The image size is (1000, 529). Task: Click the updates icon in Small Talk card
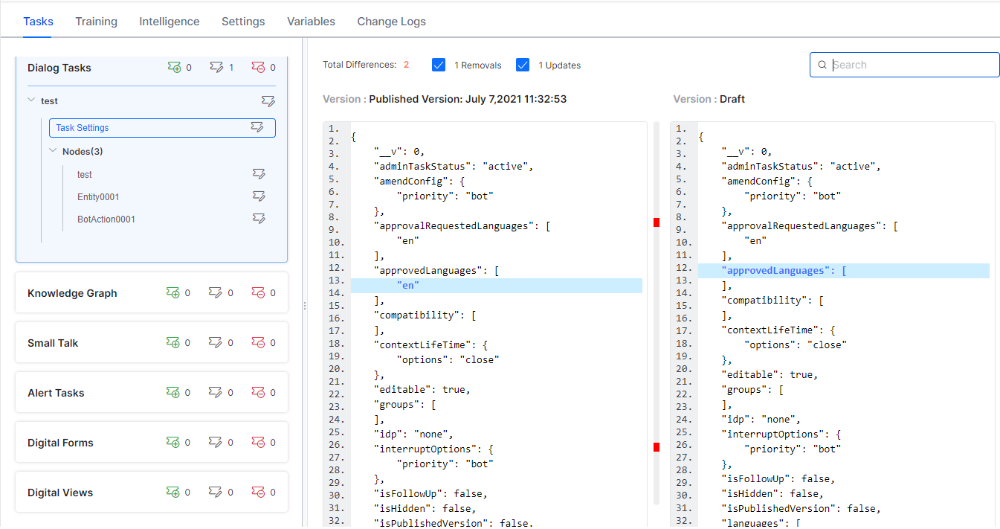coord(216,343)
